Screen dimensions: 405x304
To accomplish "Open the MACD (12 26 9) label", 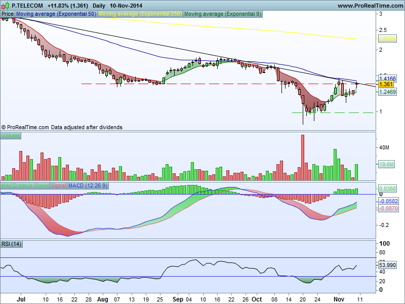I will click(x=88, y=185).
